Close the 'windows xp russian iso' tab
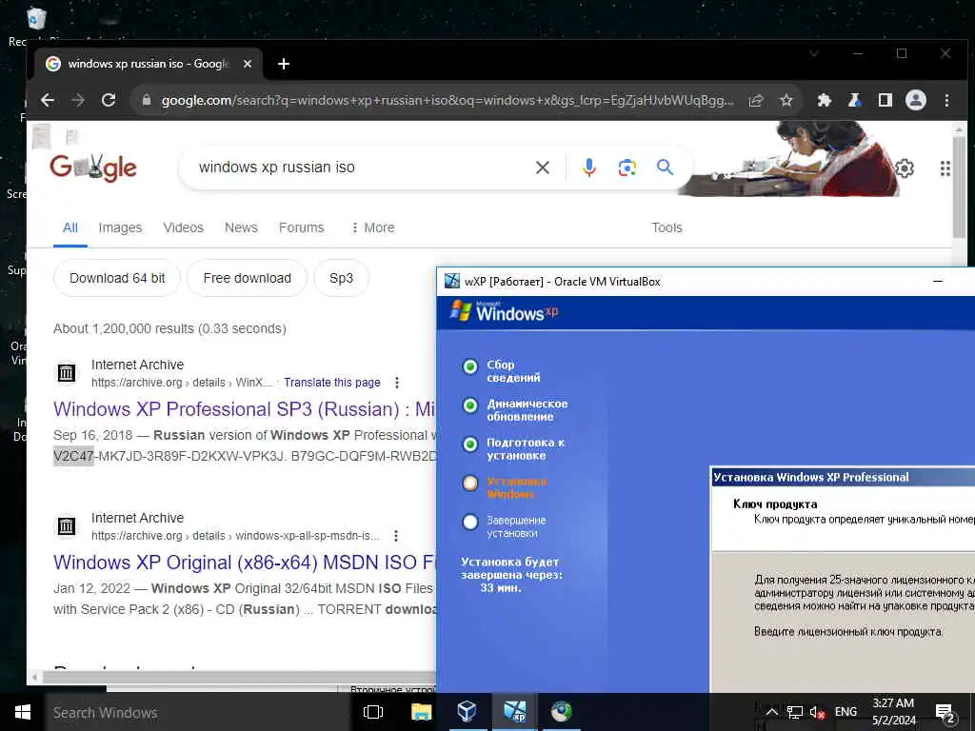Viewport: 975px width, 731px height. tap(248, 64)
